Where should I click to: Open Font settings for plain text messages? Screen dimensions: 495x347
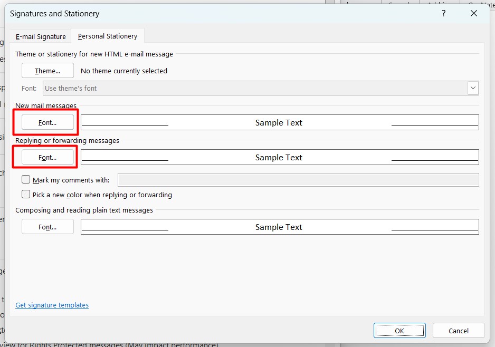pos(47,227)
